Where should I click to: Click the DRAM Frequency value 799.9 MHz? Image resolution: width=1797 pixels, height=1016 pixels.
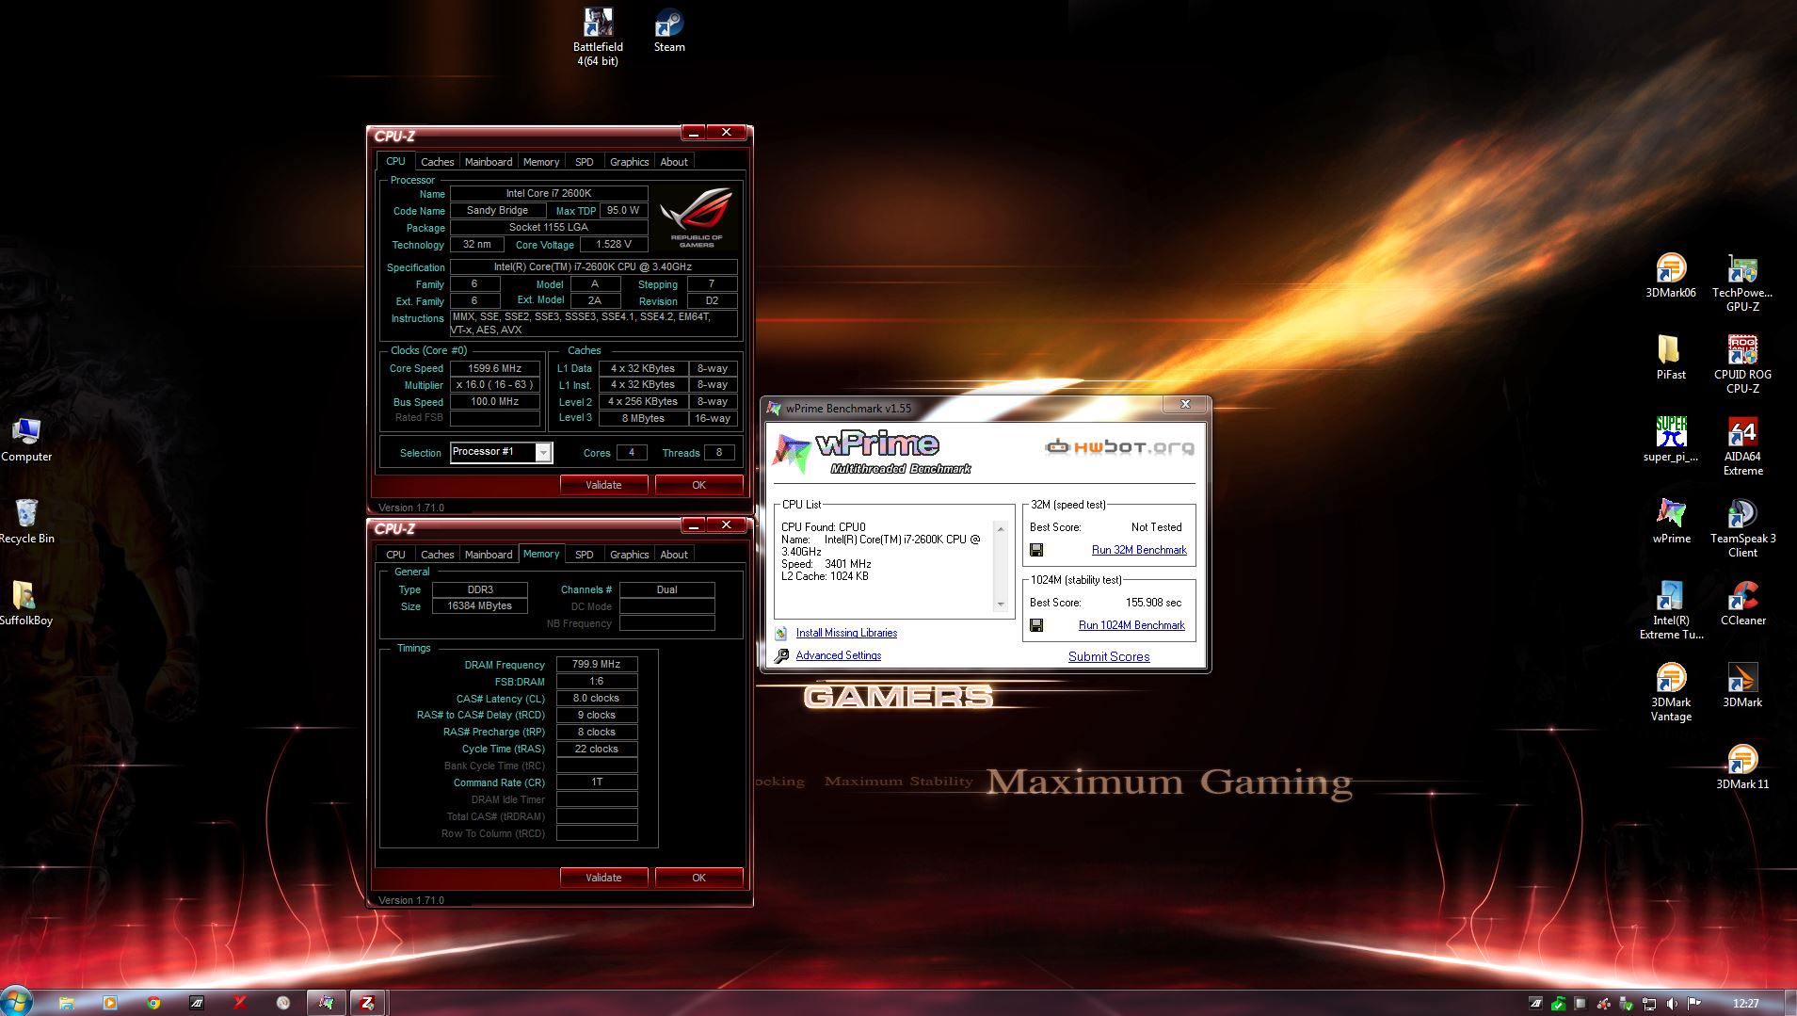click(597, 665)
